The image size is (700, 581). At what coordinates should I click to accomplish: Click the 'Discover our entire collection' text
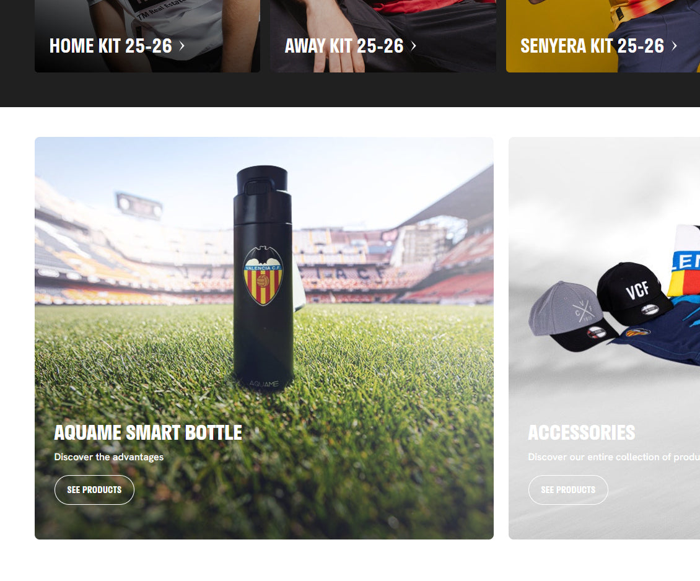click(x=614, y=457)
